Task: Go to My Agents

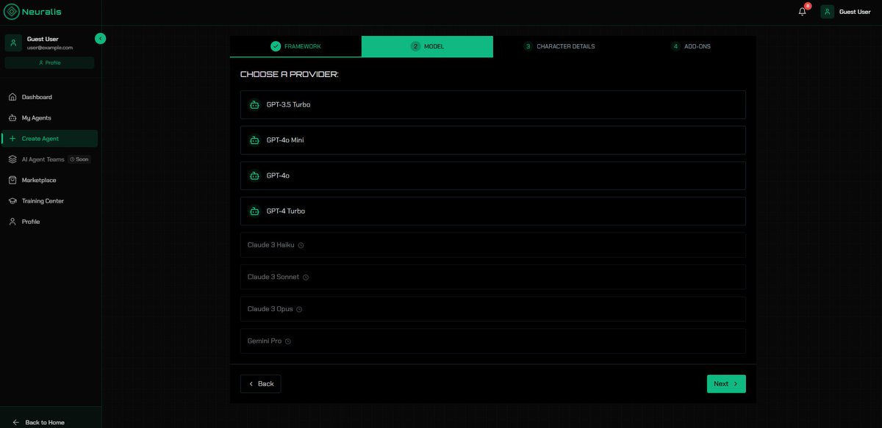Action: 49,117
